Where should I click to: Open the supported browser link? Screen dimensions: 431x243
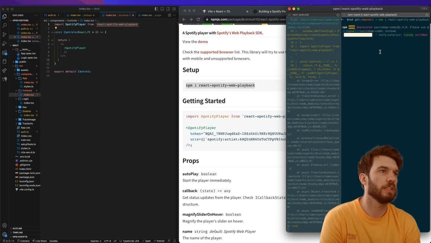217,52
